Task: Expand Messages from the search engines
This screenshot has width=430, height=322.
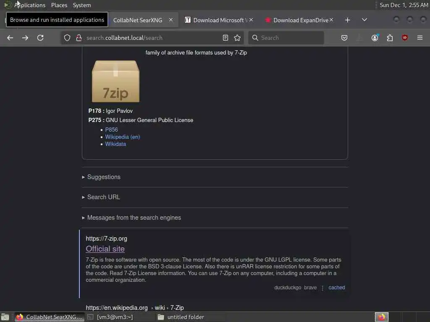Action: coord(131,218)
